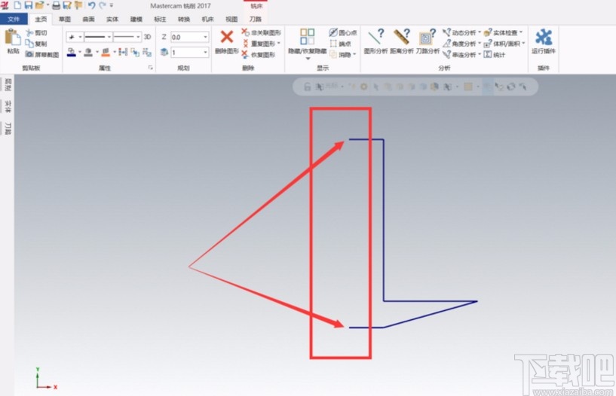Open the 刀路 side panel tab on left edge
The height and width of the screenshot is (396, 616).
[x=8, y=129]
